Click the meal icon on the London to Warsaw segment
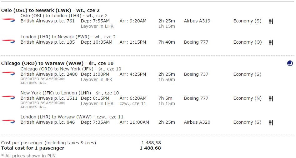 point(271,122)
